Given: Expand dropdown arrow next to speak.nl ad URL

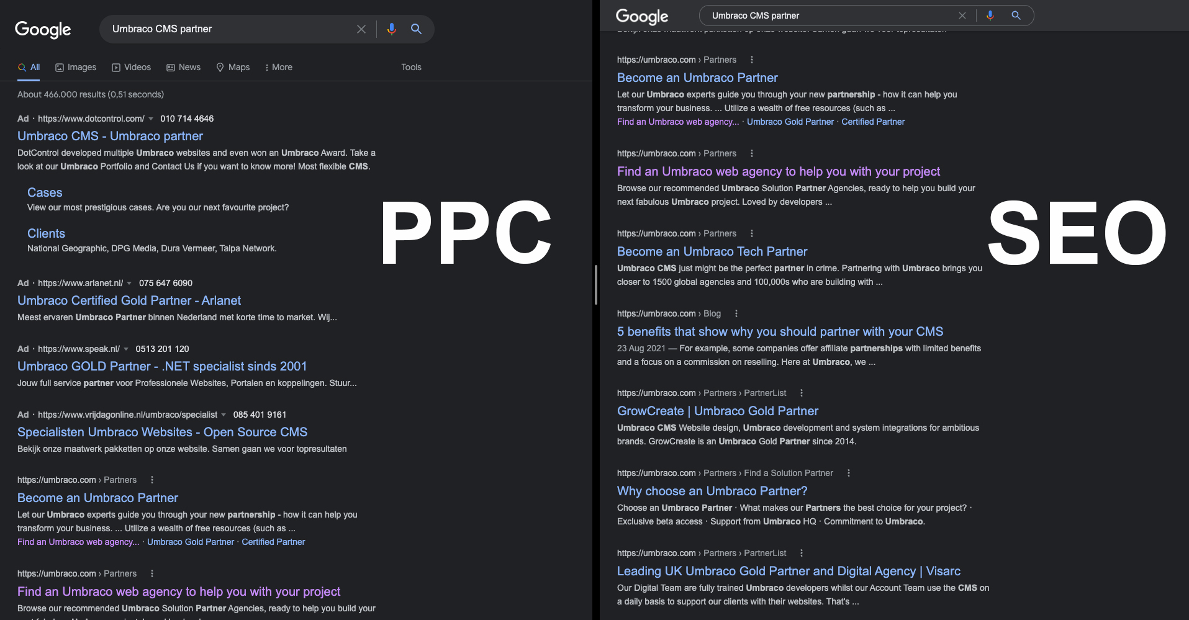Looking at the screenshot, I should (x=126, y=349).
